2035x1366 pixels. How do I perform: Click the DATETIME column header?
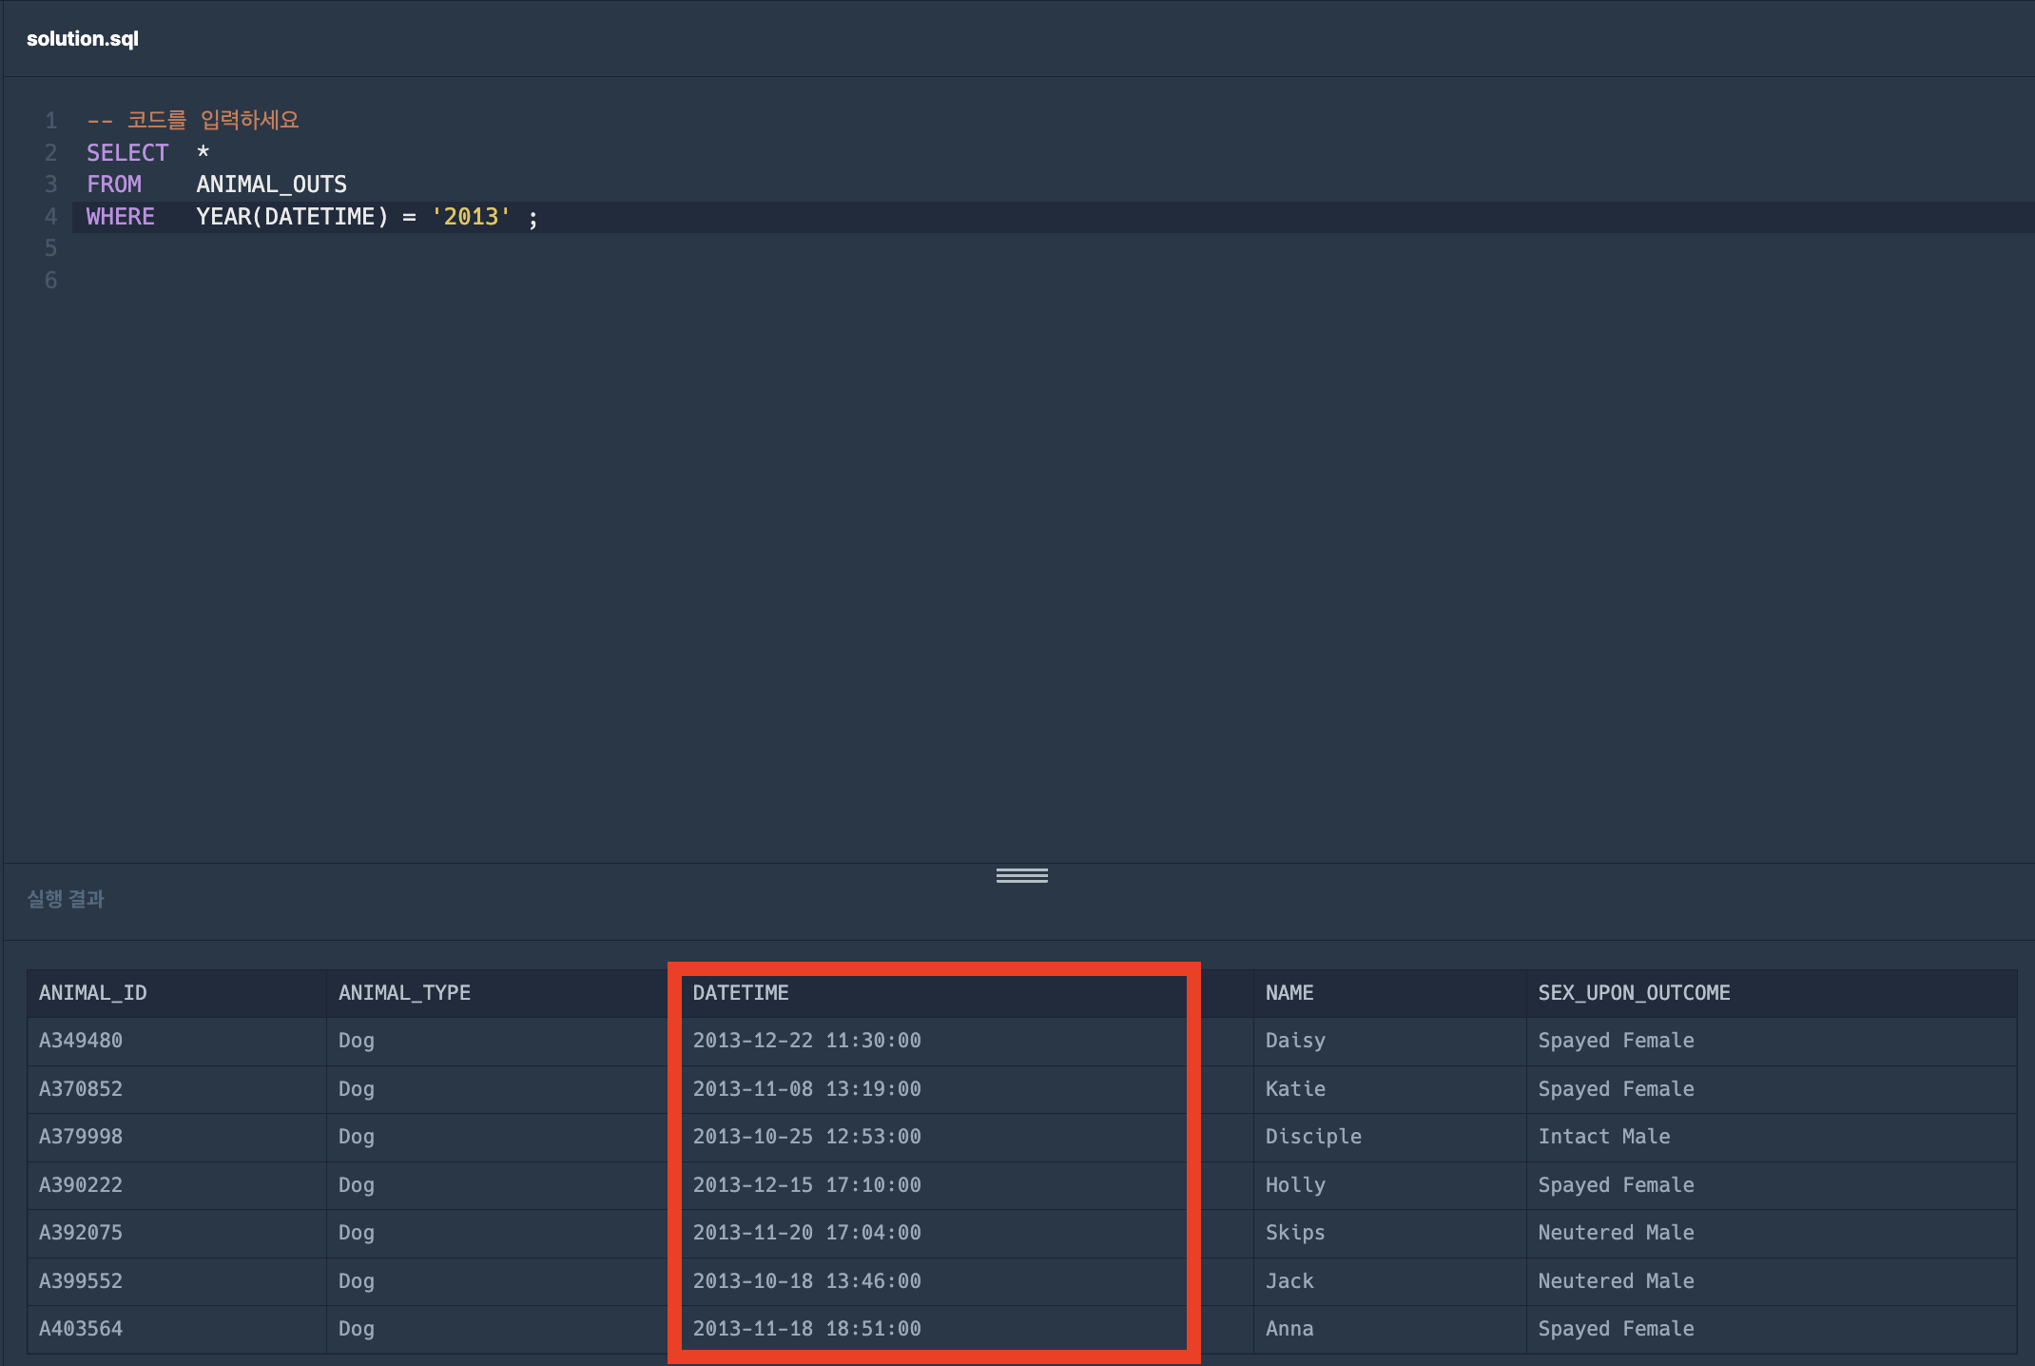click(x=740, y=993)
